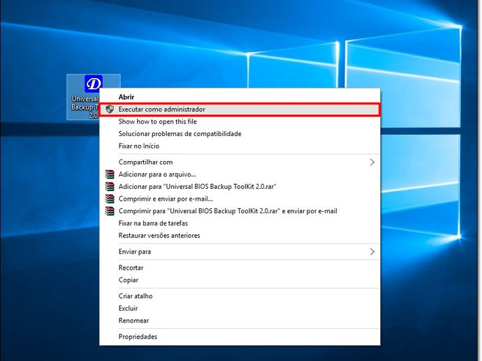Open the Enviar para entry
Image resolution: width=482 pixels, height=361 pixels.
tap(240, 252)
